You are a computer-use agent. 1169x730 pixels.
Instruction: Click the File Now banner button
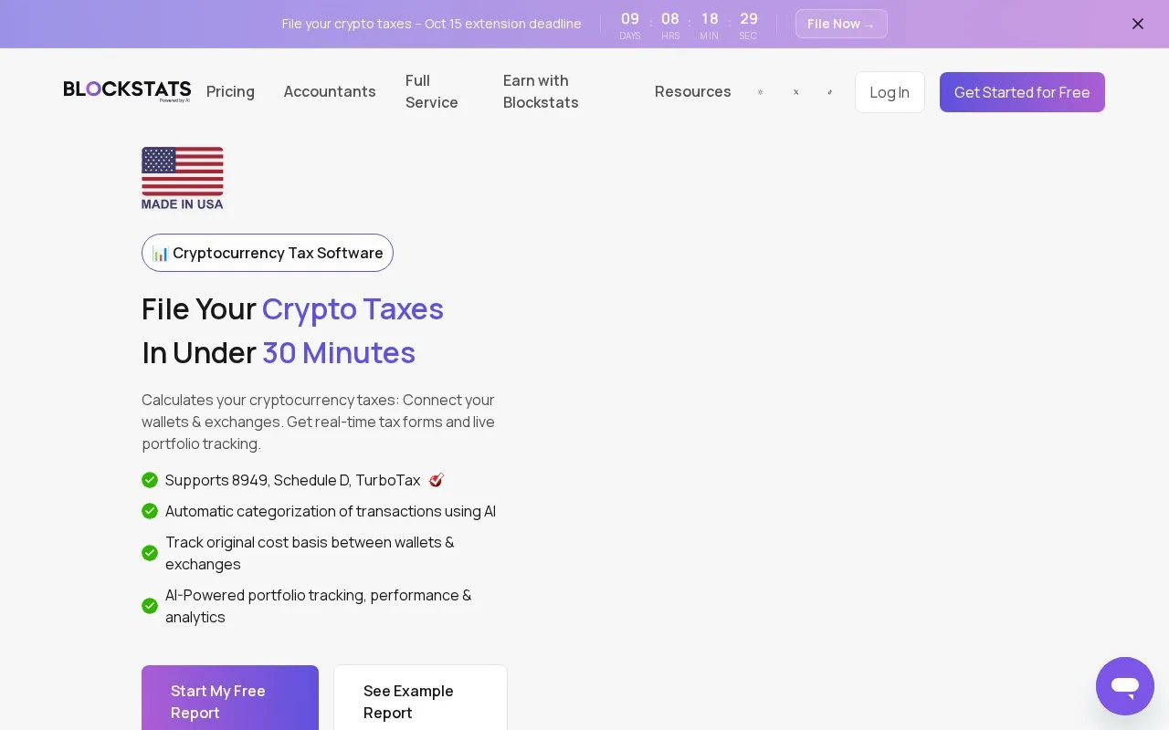click(x=841, y=24)
